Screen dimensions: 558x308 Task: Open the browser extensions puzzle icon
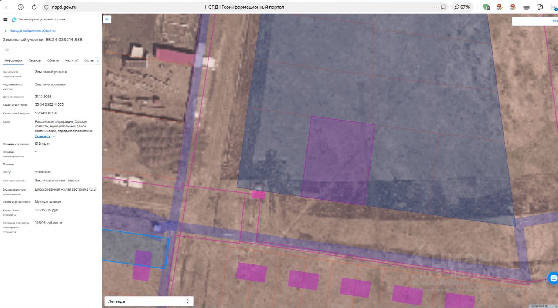coord(540,7)
